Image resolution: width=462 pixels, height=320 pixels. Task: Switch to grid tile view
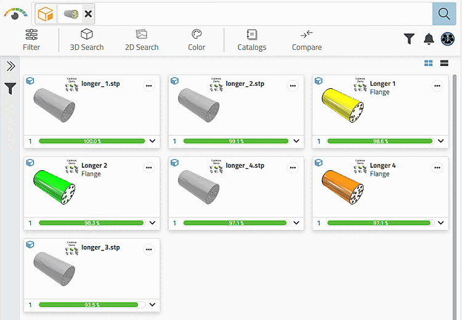(x=429, y=63)
